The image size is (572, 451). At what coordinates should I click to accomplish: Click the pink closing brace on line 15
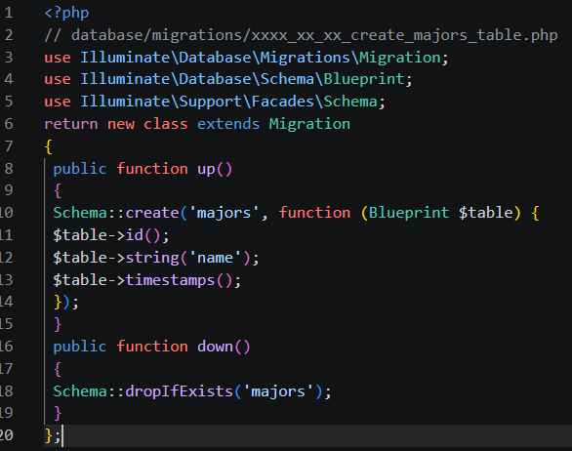(x=58, y=324)
